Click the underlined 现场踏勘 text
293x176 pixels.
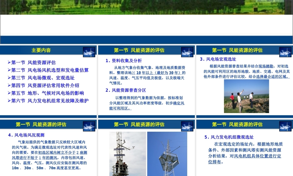(x=266, y=66)
